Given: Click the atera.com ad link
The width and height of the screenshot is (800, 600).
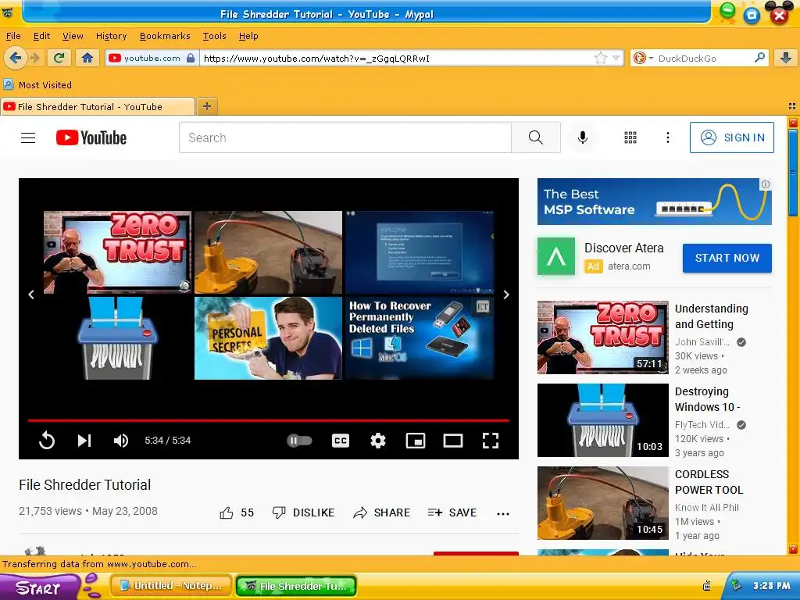Looking at the screenshot, I should coord(629,266).
